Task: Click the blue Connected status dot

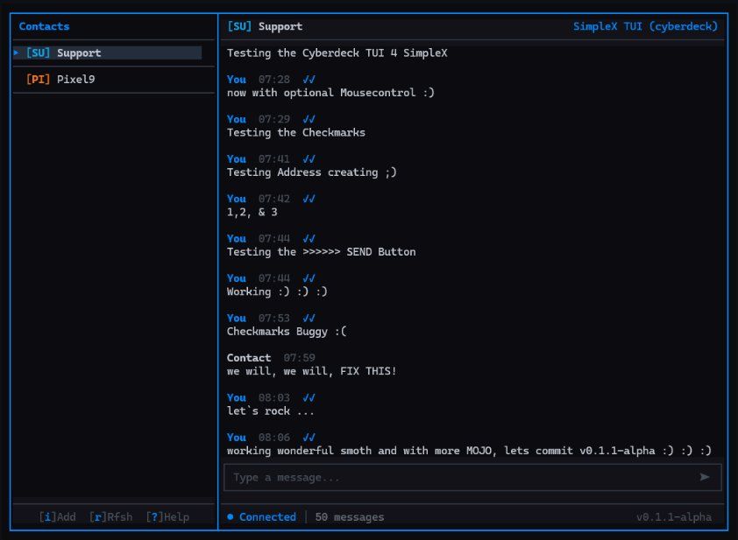Action: tap(231, 516)
